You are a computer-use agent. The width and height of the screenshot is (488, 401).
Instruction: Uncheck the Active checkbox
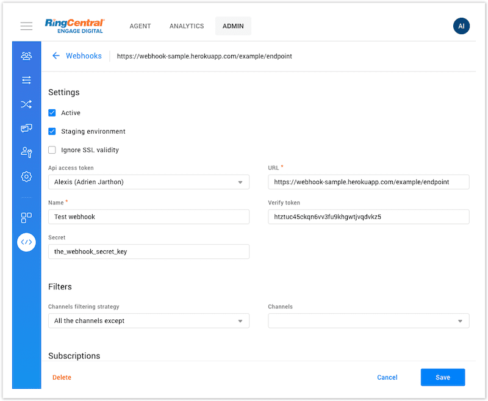[x=52, y=113]
